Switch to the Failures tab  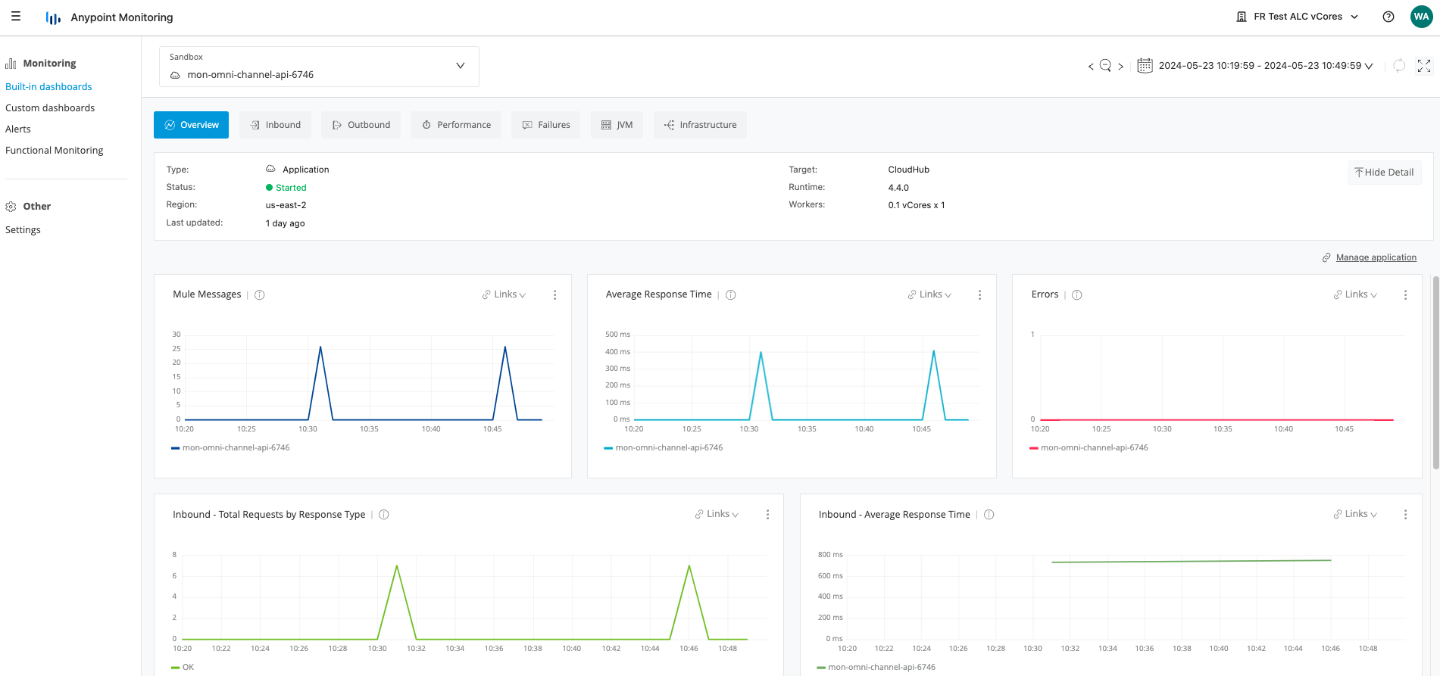pyautogui.click(x=545, y=125)
